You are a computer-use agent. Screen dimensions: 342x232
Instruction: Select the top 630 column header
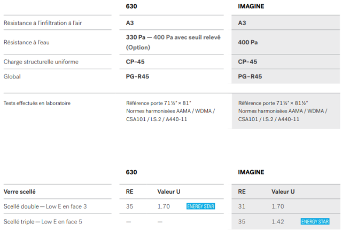131,6
